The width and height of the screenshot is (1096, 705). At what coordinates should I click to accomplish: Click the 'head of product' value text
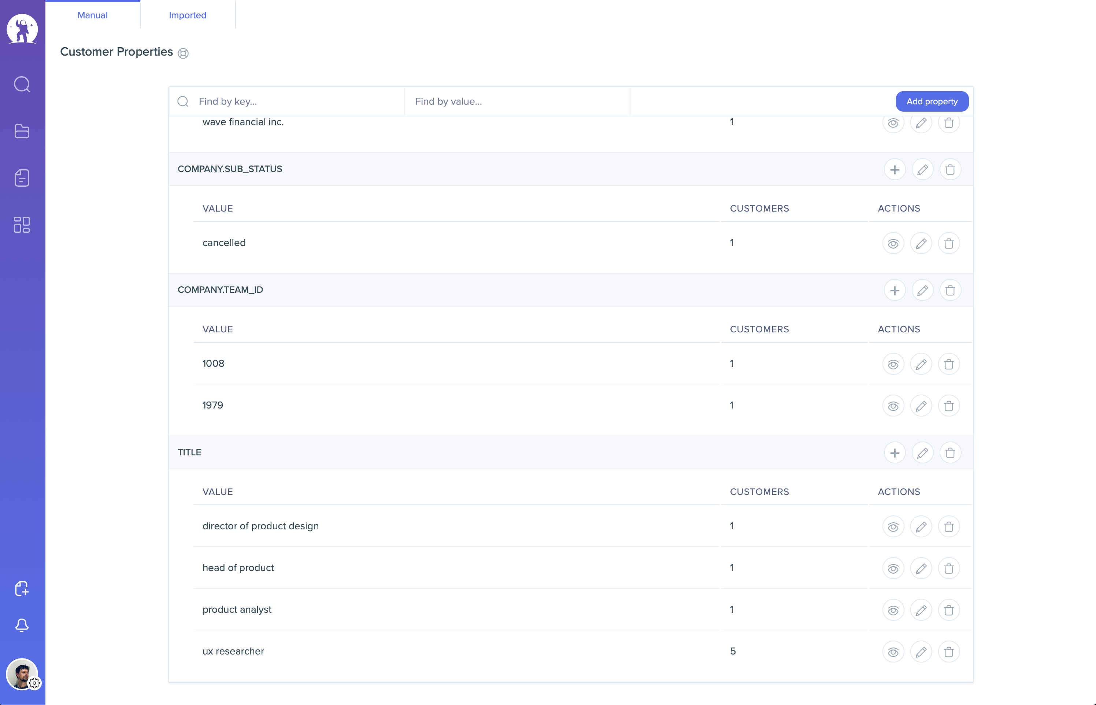point(238,568)
